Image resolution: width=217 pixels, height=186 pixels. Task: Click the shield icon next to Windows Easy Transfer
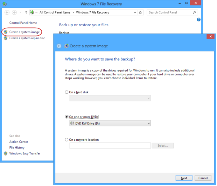click(6, 153)
